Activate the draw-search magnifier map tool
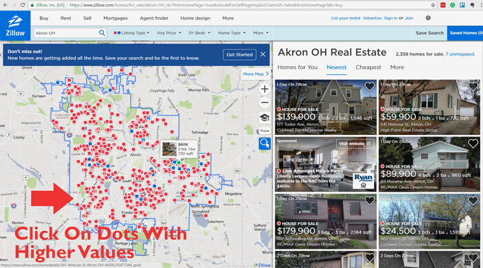 tap(264, 143)
